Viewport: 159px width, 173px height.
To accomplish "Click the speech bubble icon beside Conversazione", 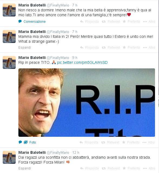I will 20,21.
